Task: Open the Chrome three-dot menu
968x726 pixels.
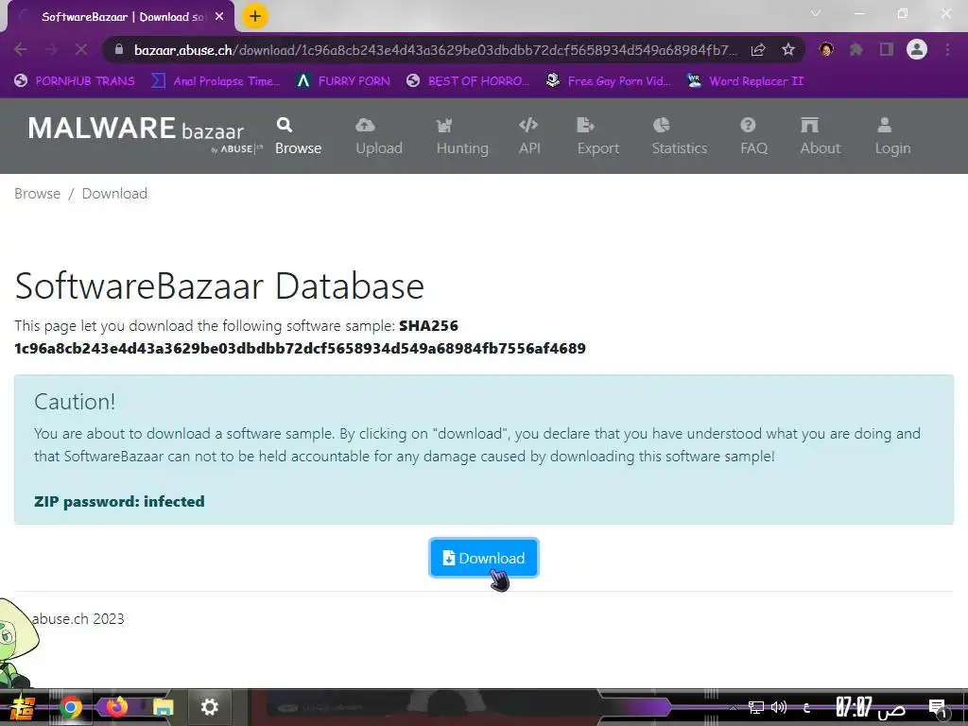Action: 947,49
